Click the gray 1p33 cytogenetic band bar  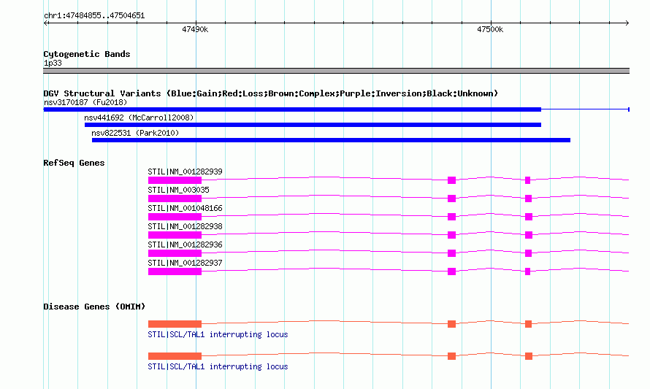(x=336, y=71)
